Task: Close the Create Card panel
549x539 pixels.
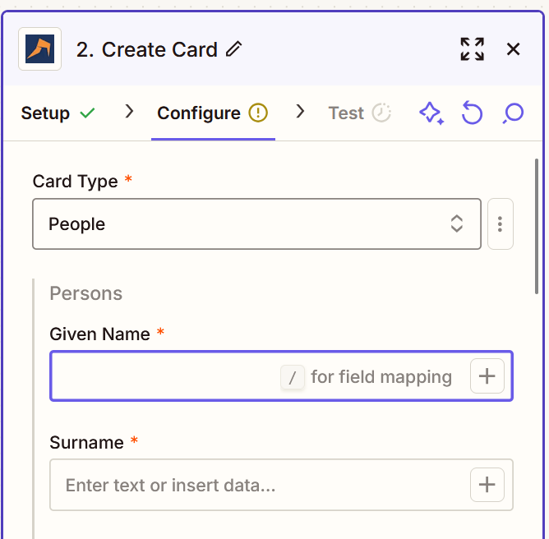Action: (x=514, y=49)
